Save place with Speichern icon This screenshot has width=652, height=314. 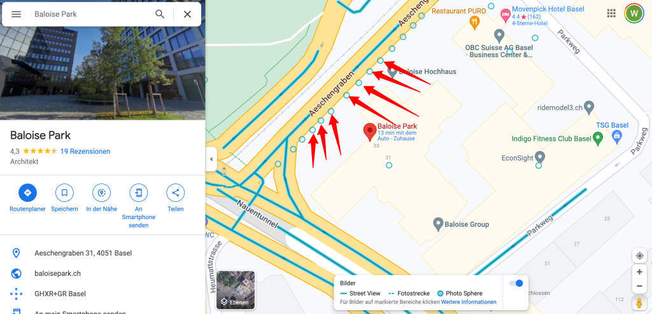coord(64,193)
